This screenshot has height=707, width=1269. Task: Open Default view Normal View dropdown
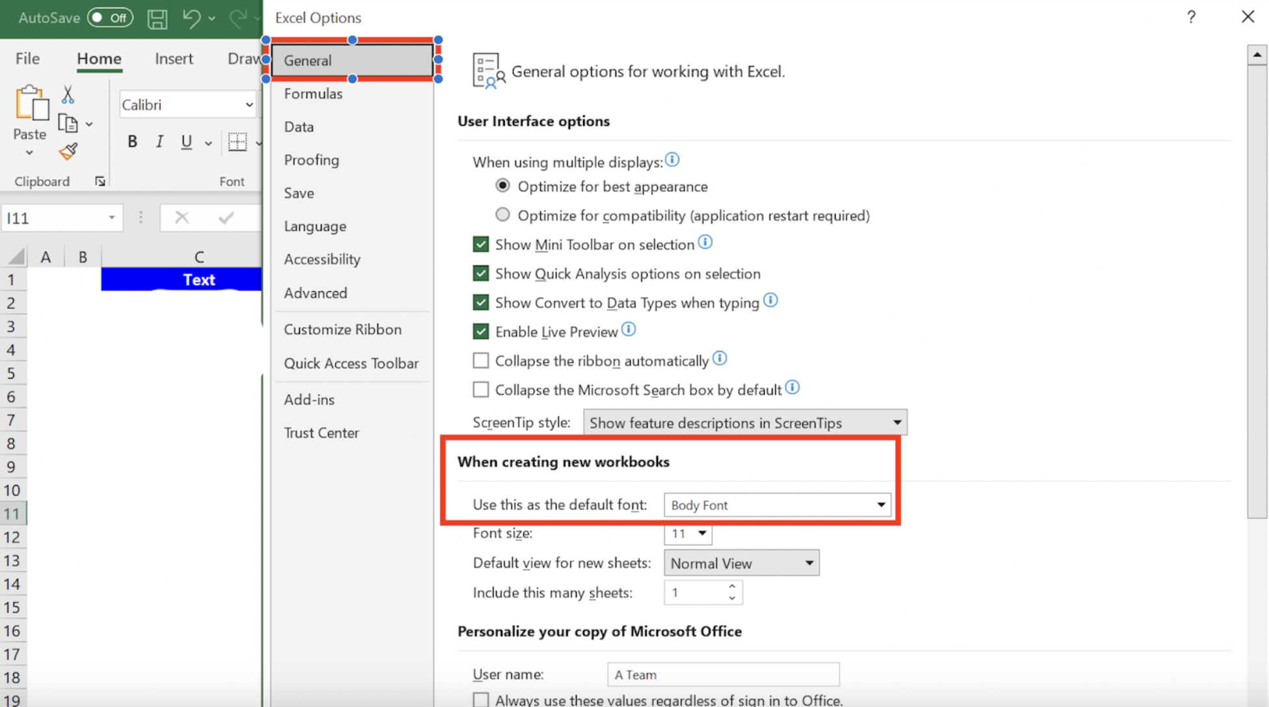pyautogui.click(x=741, y=563)
